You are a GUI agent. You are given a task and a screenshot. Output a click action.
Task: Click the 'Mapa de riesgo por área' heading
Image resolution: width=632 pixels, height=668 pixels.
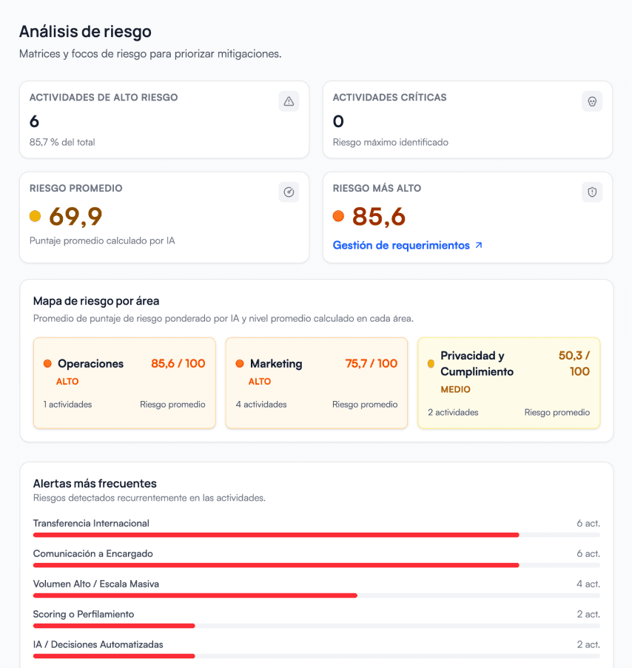pos(96,301)
